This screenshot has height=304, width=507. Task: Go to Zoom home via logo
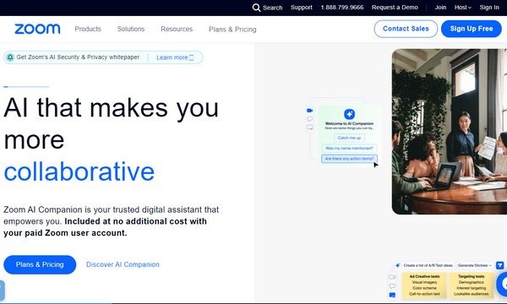click(x=37, y=29)
